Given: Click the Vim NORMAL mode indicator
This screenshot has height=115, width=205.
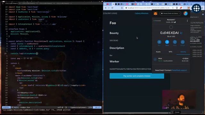Looking at the screenshot, I should 6,107.
